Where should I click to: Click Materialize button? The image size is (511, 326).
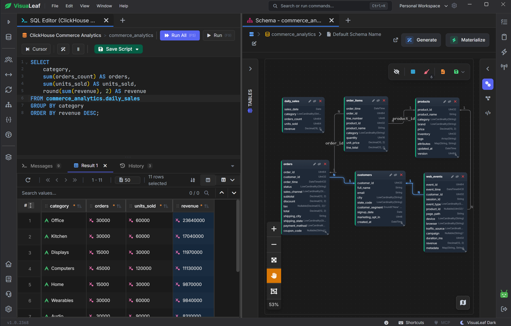(x=467, y=40)
